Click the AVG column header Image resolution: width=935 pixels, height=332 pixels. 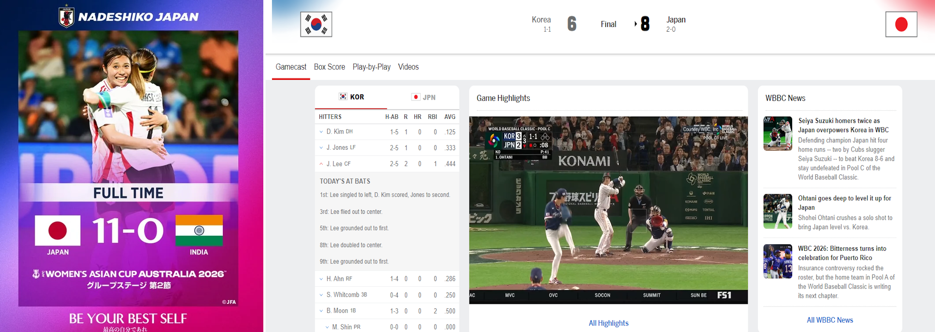click(450, 117)
